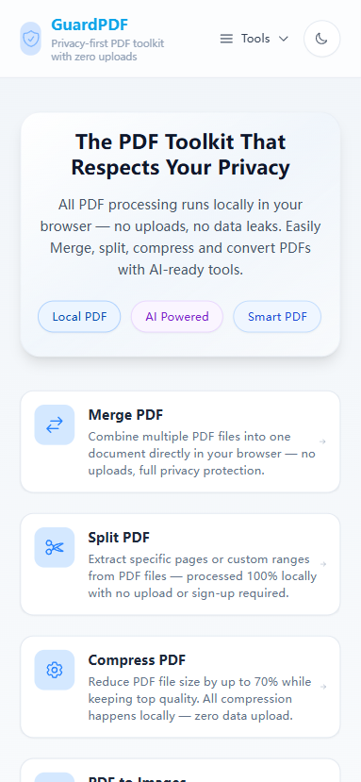Select the AI Powered pill badge
Screen dimensions: 361x782
(177, 317)
